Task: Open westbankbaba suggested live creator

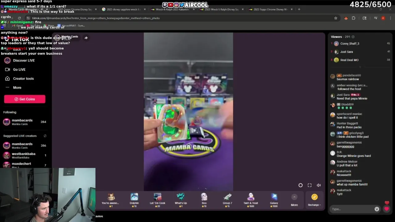Action: click(x=25, y=155)
